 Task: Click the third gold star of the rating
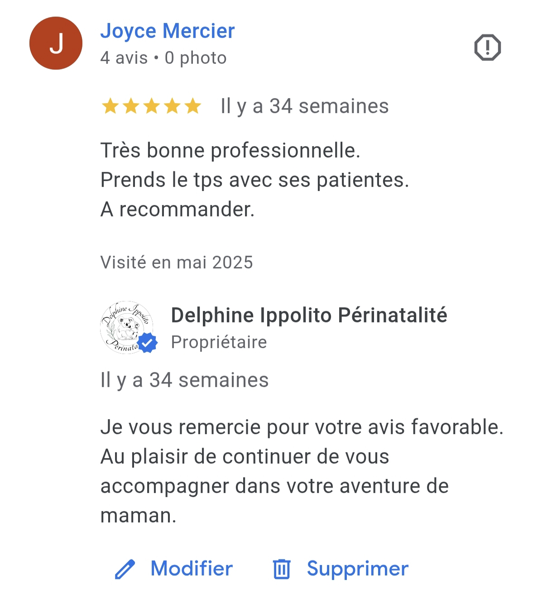click(152, 106)
